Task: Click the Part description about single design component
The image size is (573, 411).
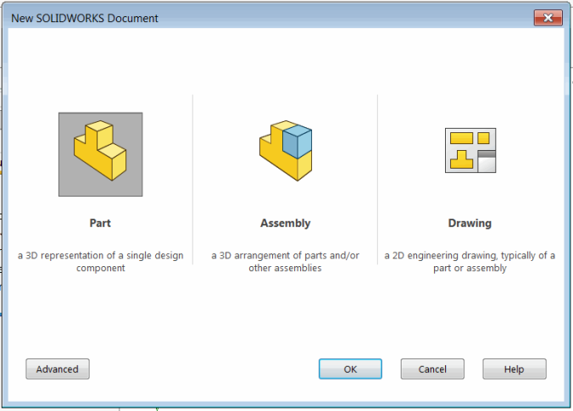Action: pos(100,262)
